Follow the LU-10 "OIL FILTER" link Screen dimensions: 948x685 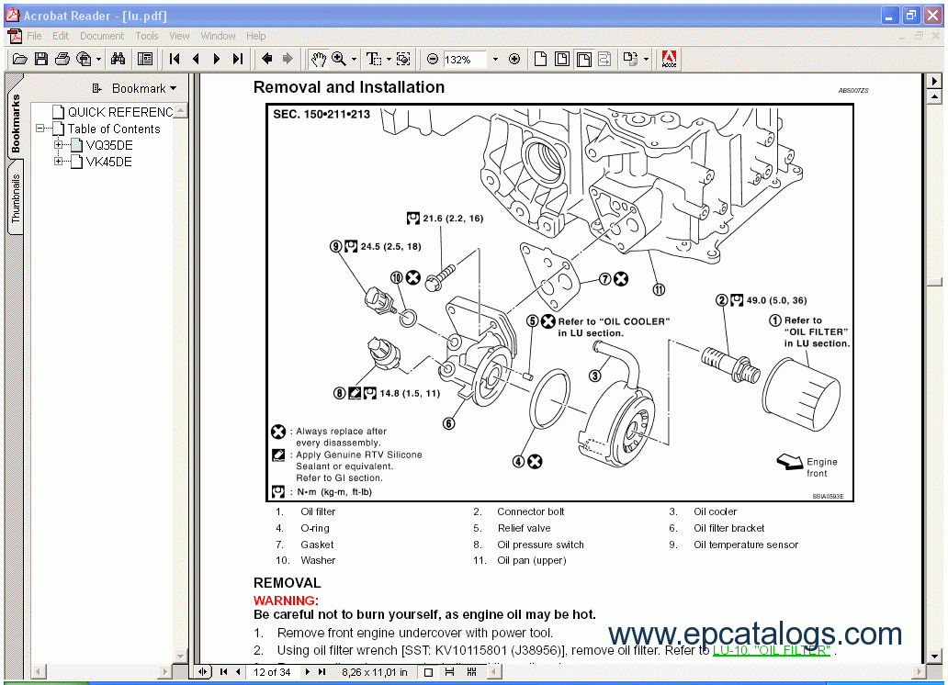pyautogui.click(x=772, y=650)
